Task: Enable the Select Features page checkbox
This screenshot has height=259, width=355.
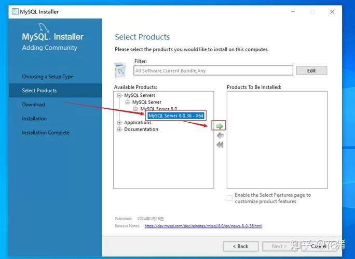Action: point(229,198)
